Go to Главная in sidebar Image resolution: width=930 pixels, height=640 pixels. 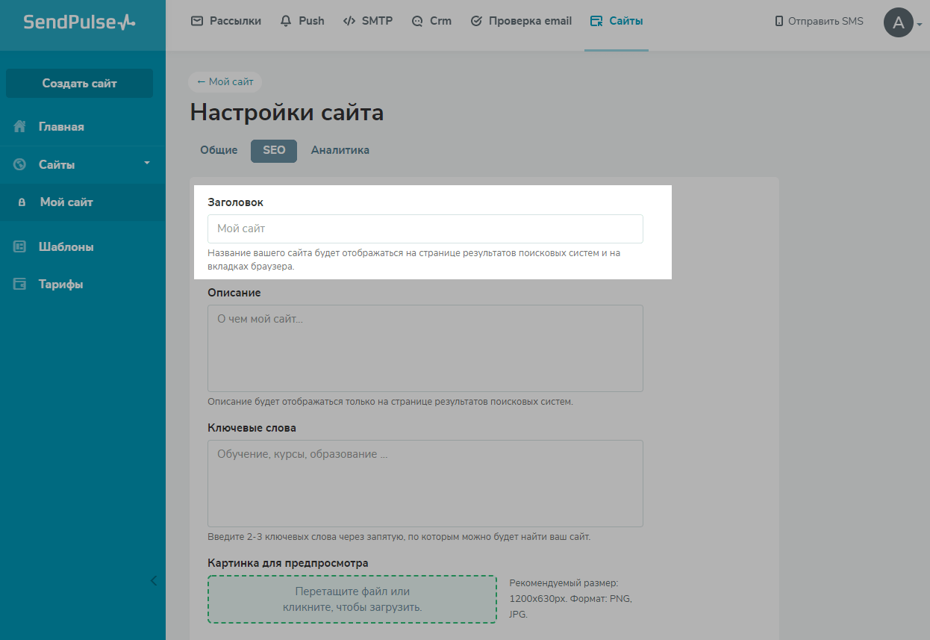(61, 127)
